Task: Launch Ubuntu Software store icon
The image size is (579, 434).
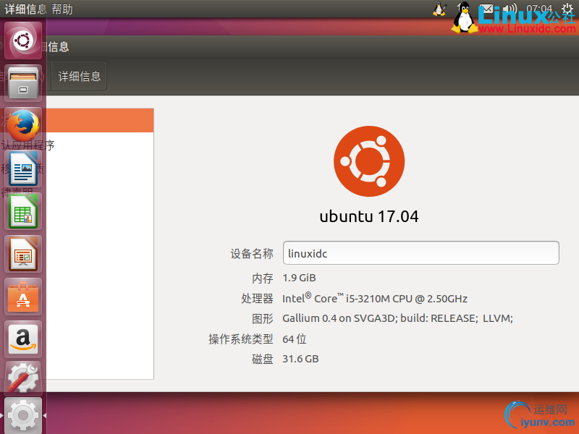Action: coord(23,297)
